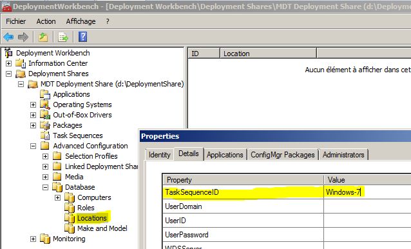The height and width of the screenshot is (249, 411).
Task: Expand the Monitoring node
Action: point(33,239)
